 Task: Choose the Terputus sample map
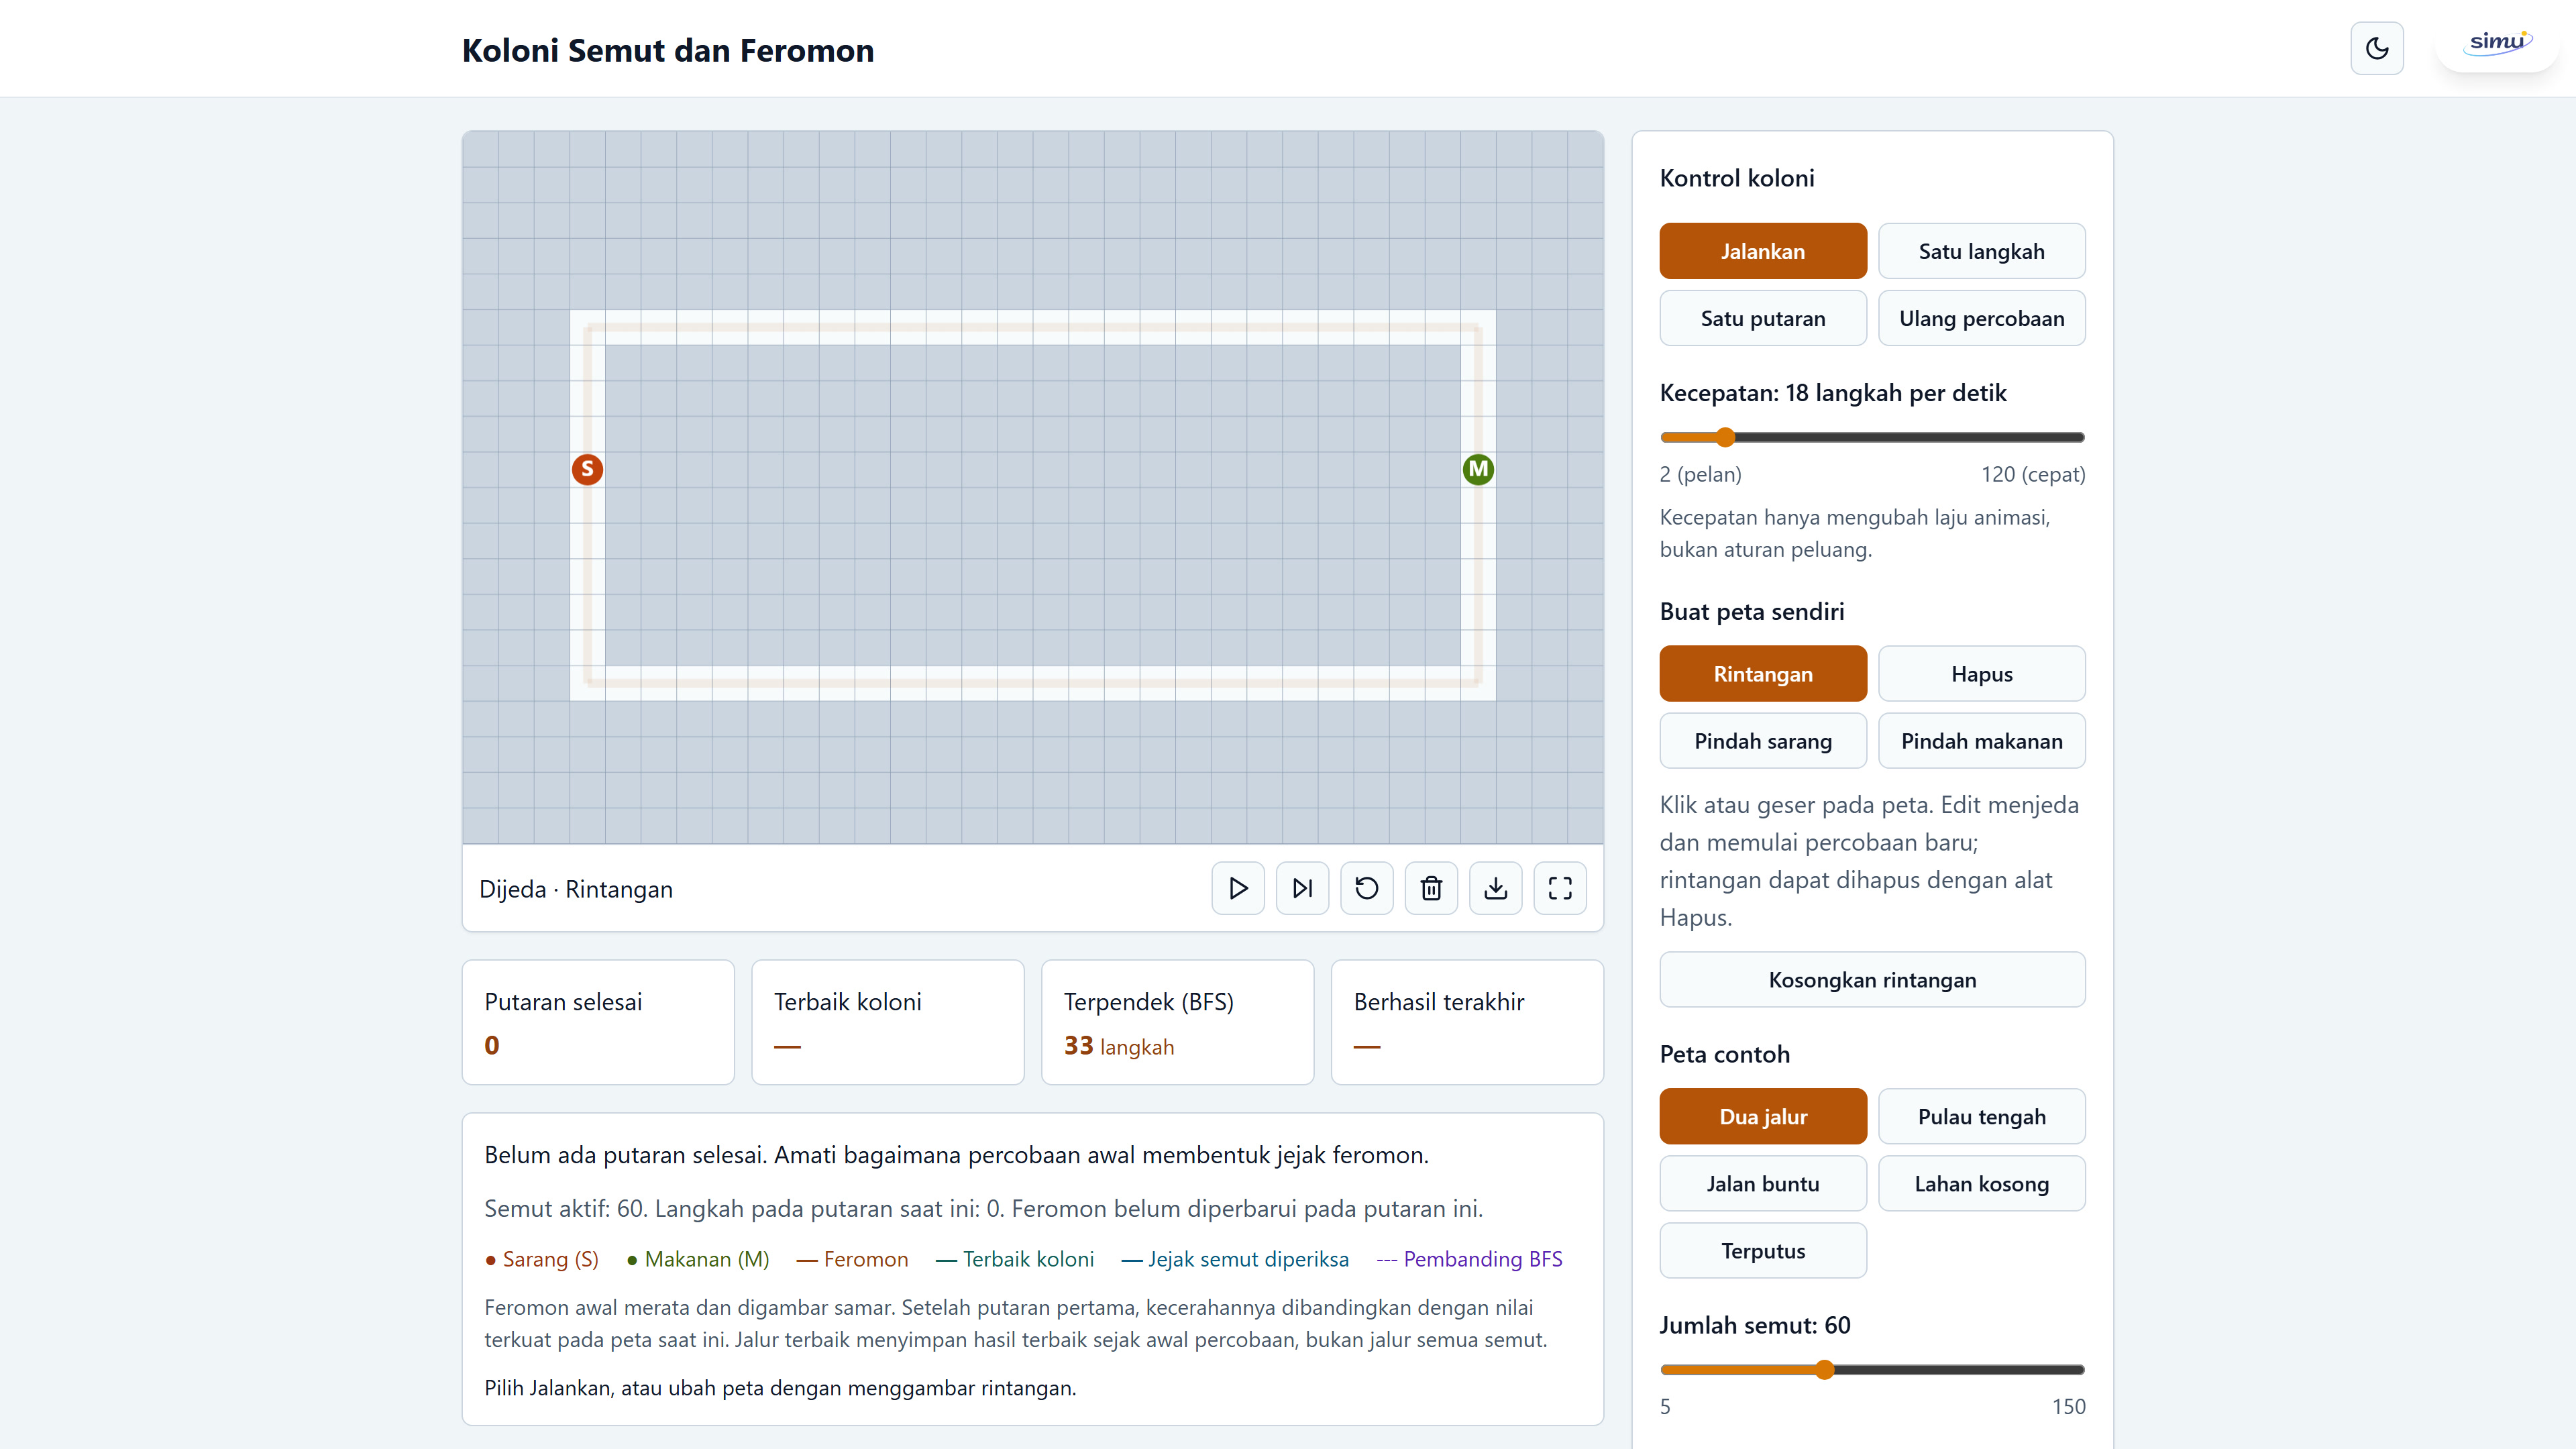(x=1762, y=1251)
